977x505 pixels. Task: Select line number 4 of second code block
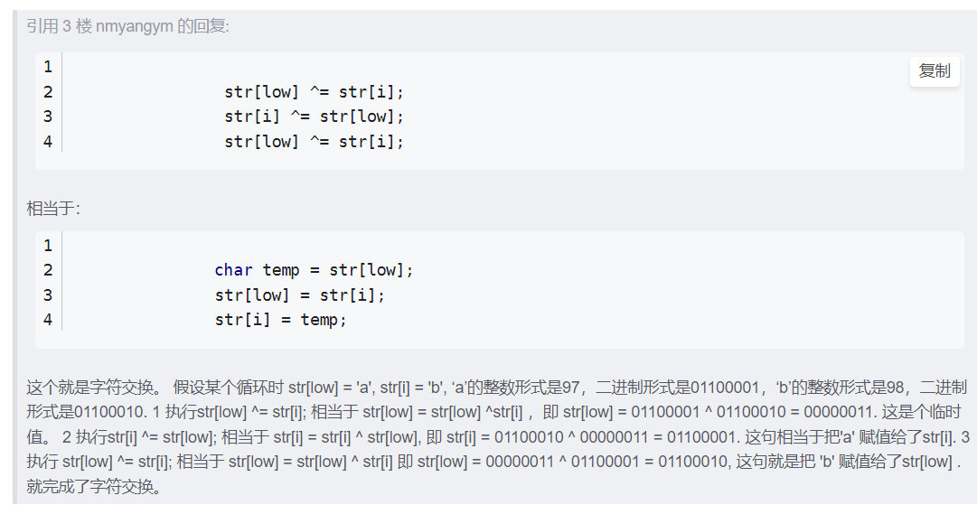click(x=48, y=320)
